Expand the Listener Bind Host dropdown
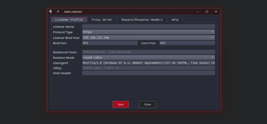267x124 pixels. tap(149, 37)
